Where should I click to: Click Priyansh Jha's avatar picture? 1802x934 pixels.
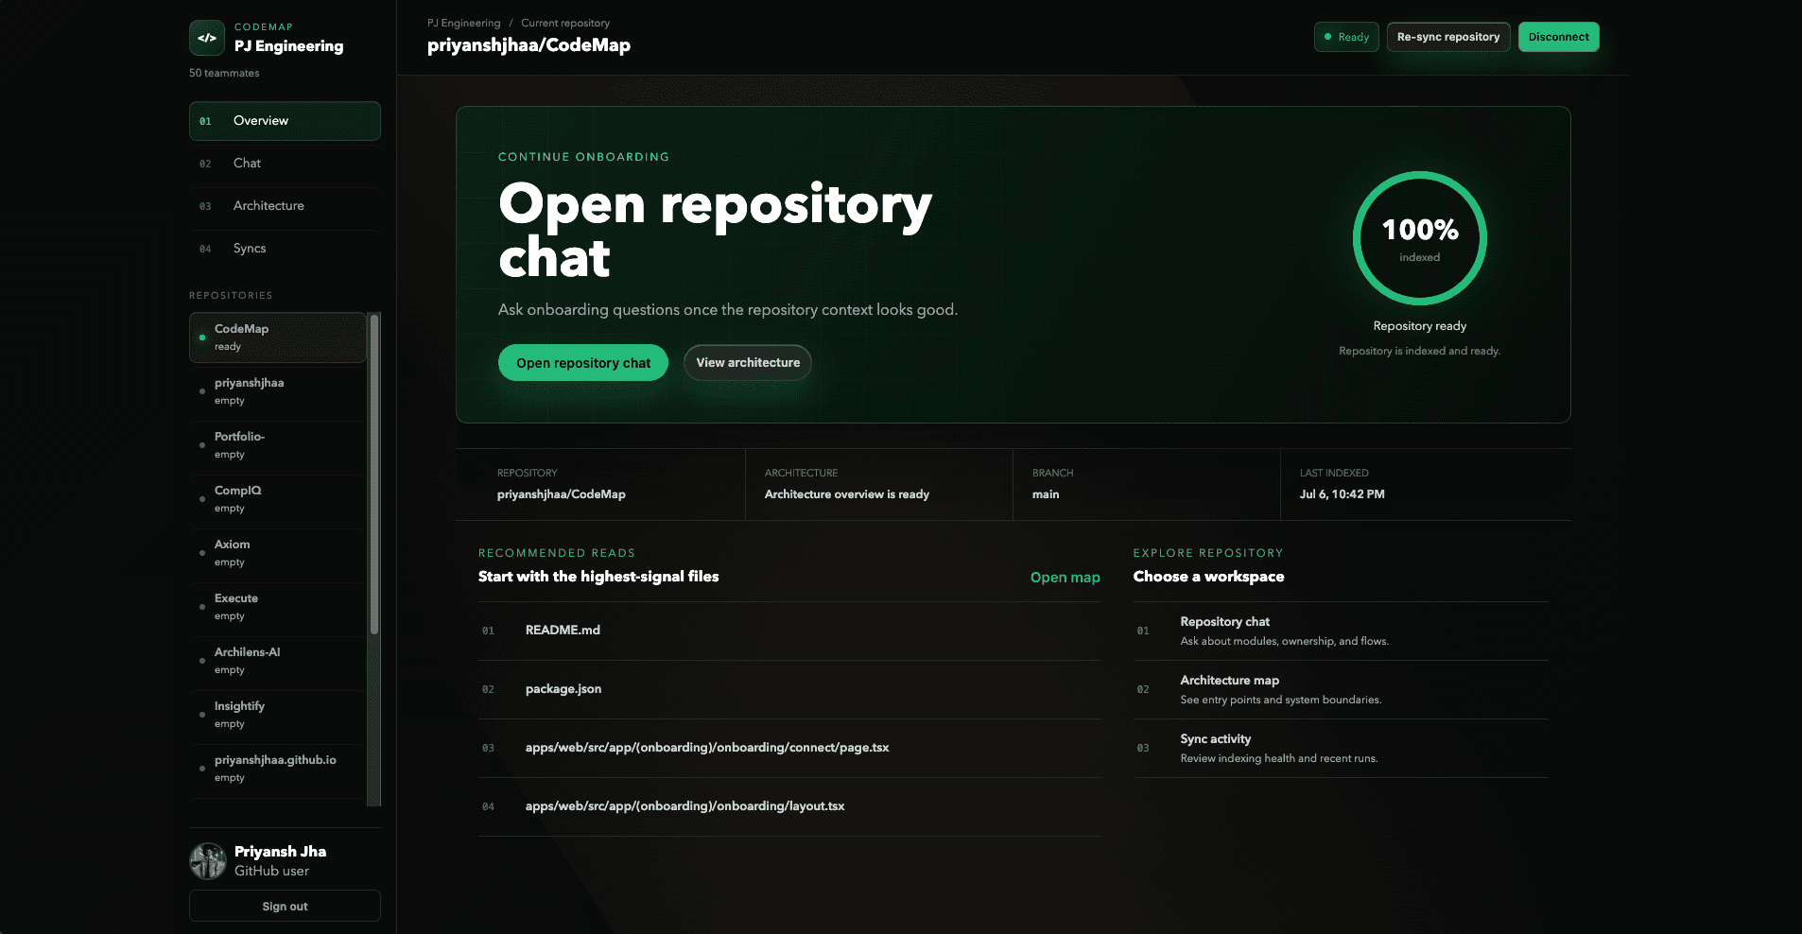click(x=208, y=861)
